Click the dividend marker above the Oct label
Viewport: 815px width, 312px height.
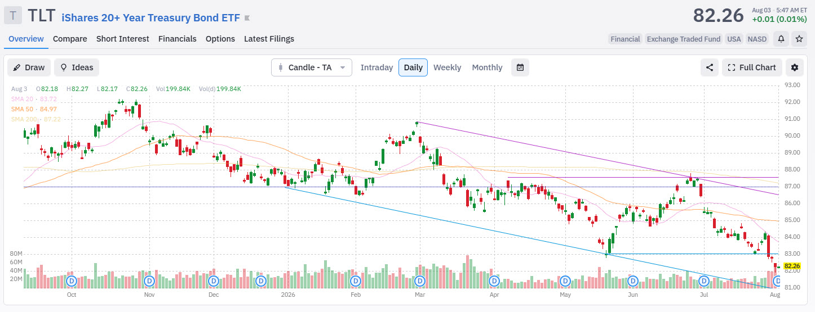coord(71,280)
